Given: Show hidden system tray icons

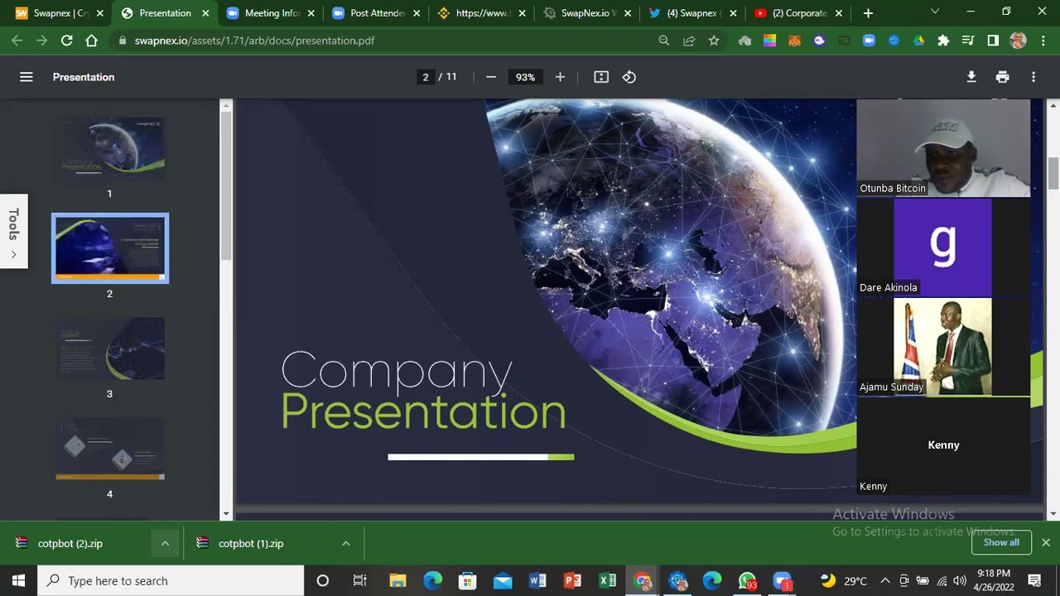Looking at the screenshot, I should [x=885, y=581].
